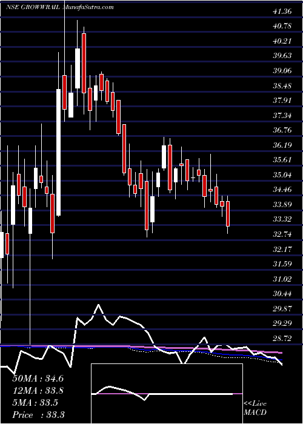Image resolution: width=303 pixels, height=424 pixels.
Task: Click the 28.72 price axis label
Action: (x=282, y=338)
